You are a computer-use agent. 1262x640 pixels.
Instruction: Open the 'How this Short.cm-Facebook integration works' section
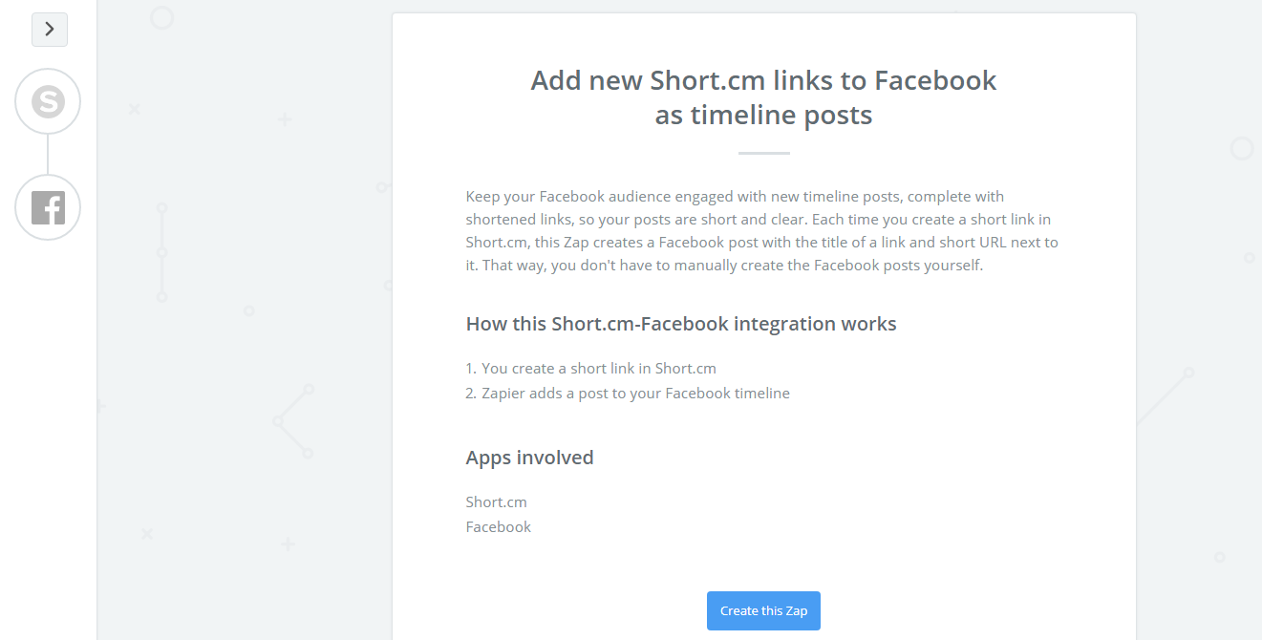(x=680, y=323)
